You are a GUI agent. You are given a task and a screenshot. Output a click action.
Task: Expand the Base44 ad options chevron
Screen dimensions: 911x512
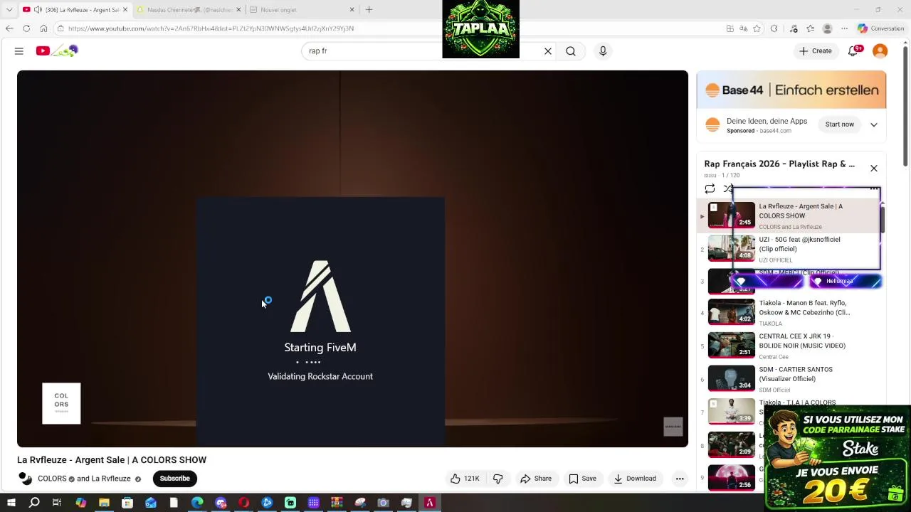point(874,124)
